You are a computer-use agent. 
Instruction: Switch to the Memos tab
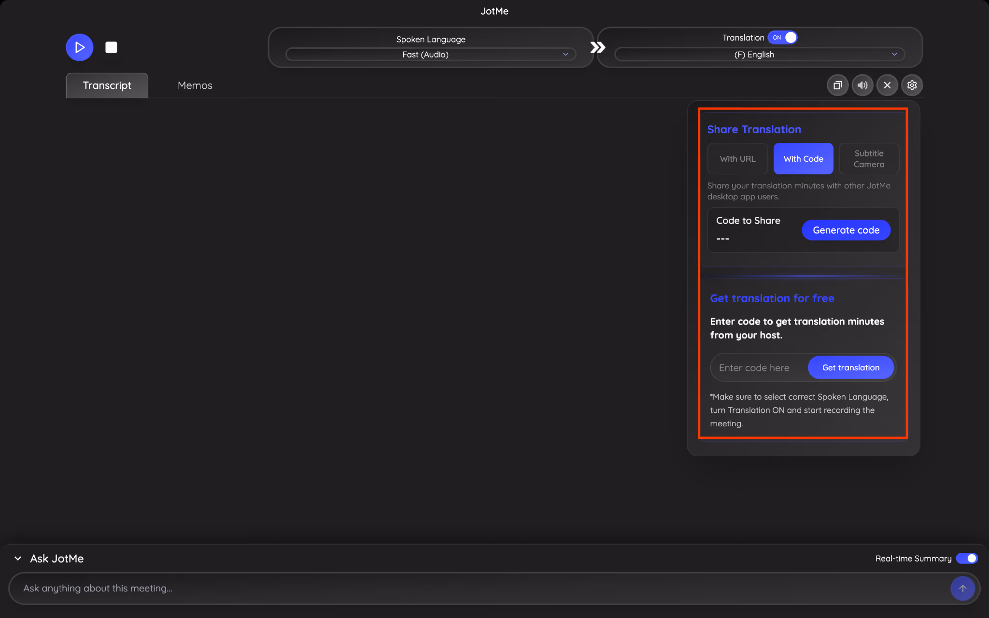tap(195, 85)
